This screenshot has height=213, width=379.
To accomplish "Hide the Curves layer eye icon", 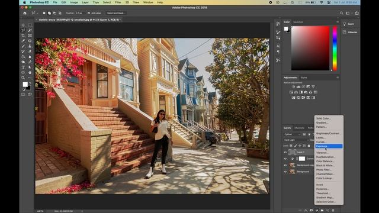I will point(285,159).
